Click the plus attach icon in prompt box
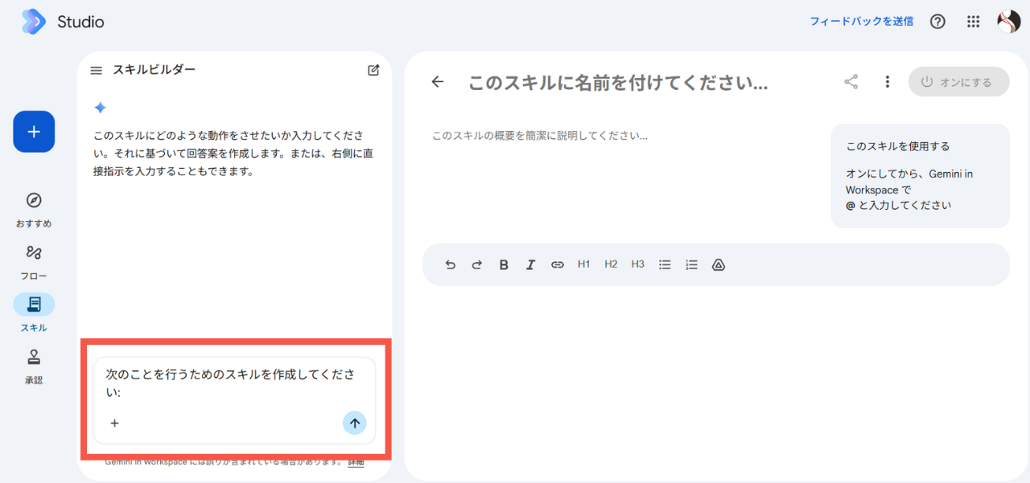 click(114, 423)
